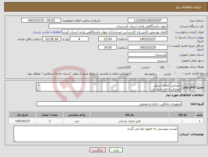
Task: Click the remaining days field showing 4
Action: click(79, 39)
